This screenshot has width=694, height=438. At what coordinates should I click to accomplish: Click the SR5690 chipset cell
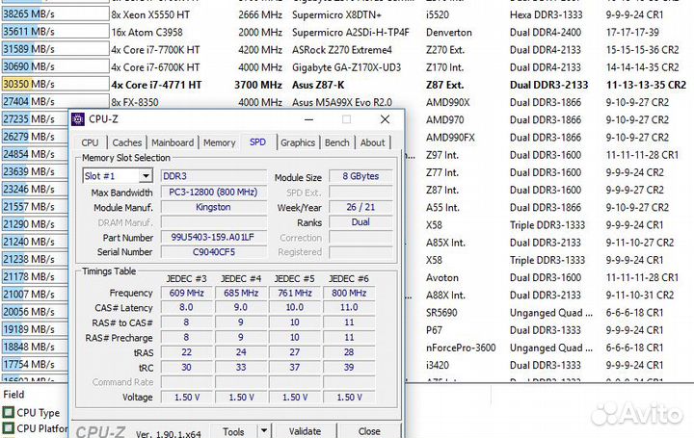441,313
